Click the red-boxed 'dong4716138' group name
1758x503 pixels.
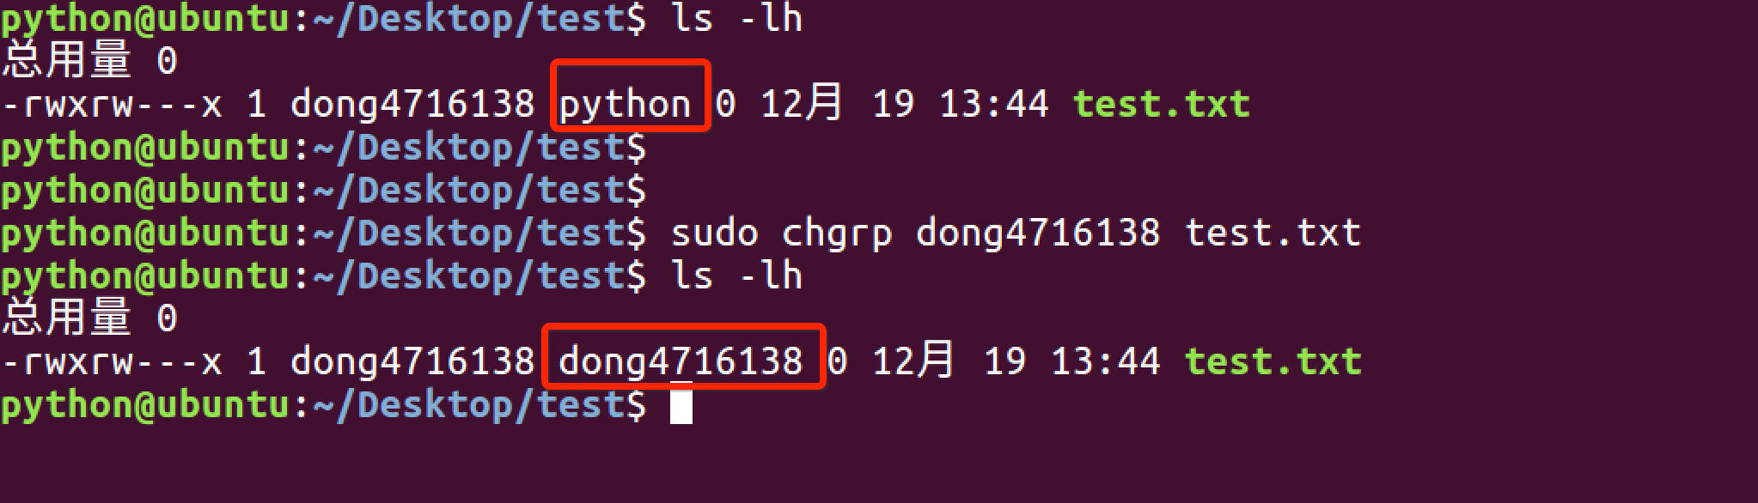click(681, 361)
